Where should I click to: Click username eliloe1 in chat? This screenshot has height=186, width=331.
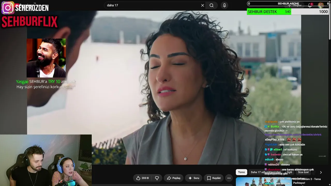tap(278, 150)
